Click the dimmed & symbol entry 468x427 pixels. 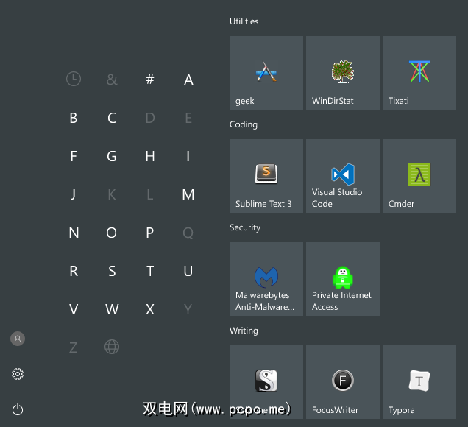point(112,80)
